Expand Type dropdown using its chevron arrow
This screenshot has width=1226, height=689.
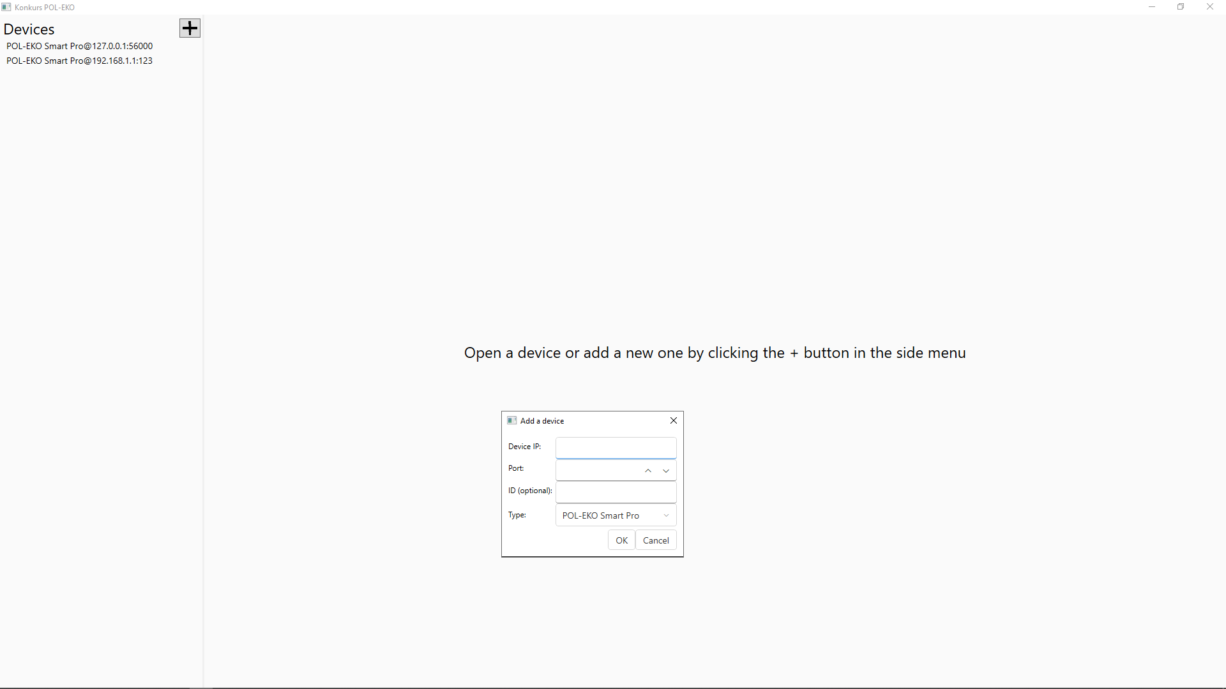pos(666,515)
